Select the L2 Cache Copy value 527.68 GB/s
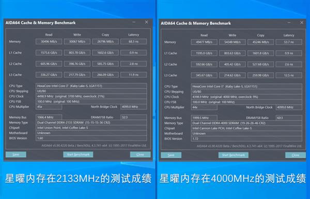Viewport: 310px width, 199px height. (260, 64)
